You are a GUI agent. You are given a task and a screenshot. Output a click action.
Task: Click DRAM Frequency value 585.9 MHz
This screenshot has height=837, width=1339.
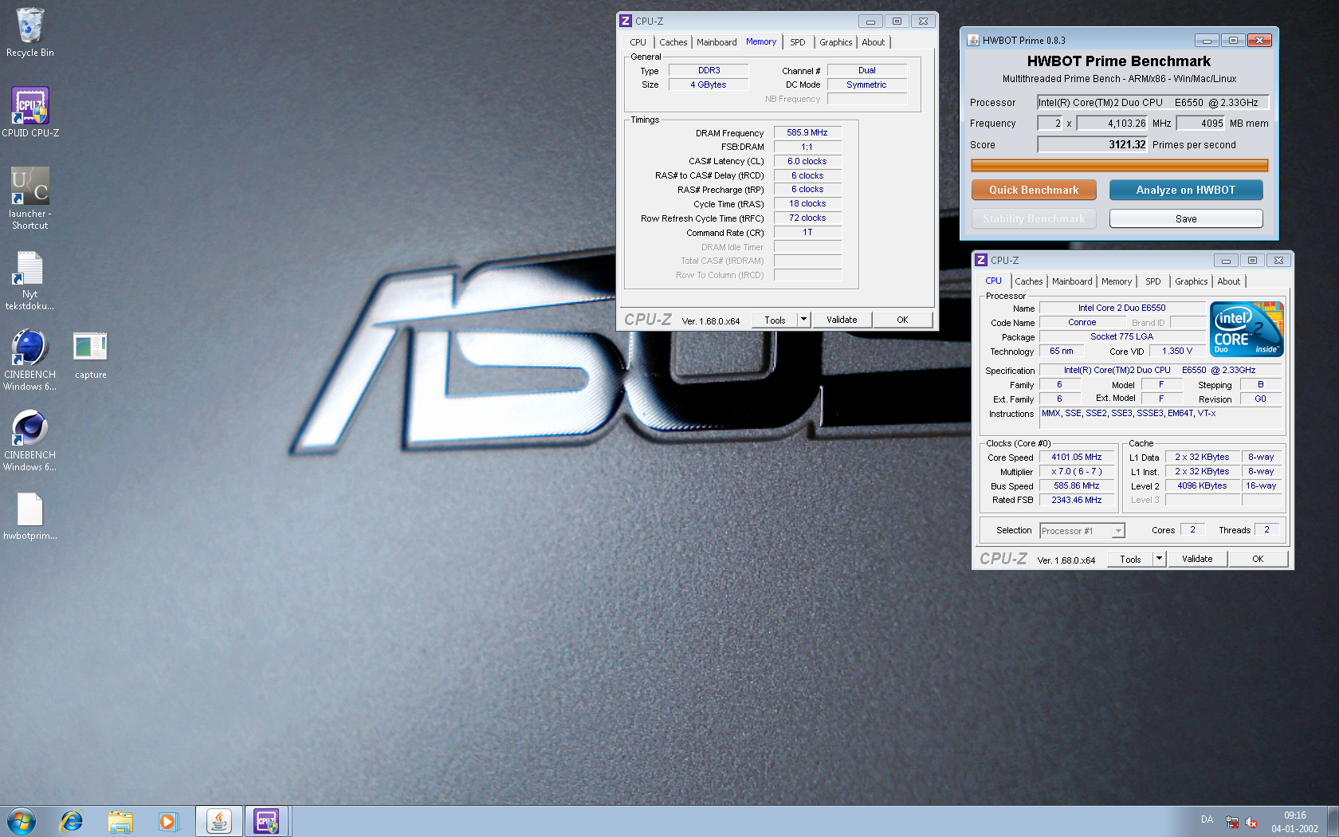(807, 132)
